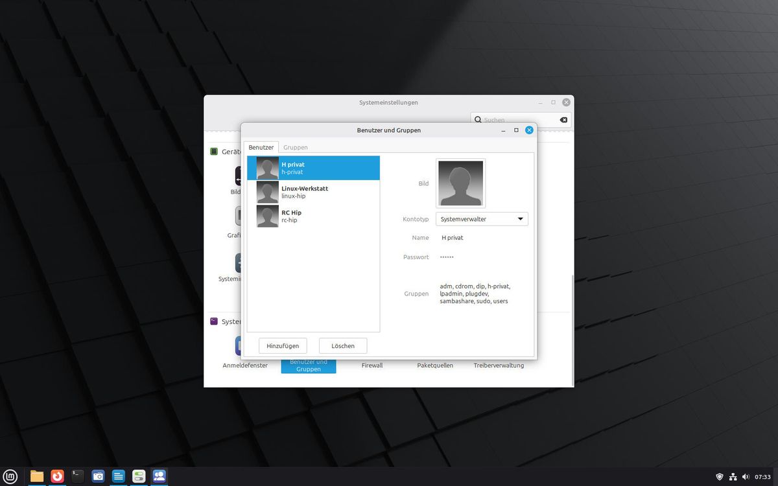Screen dimensions: 778x486
Task: Launch the file manager from the panel
Action: click(x=37, y=476)
